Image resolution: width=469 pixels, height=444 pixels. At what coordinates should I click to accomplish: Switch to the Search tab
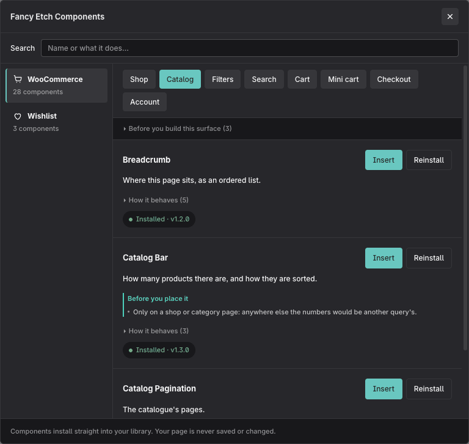pyautogui.click(x=264, y=79)
